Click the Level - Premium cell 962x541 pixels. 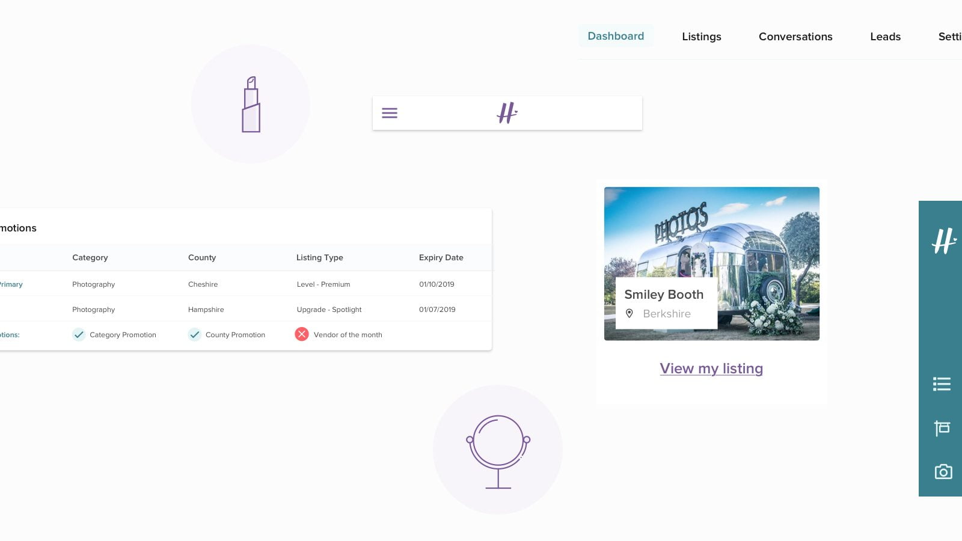click(x=323, y=284)
